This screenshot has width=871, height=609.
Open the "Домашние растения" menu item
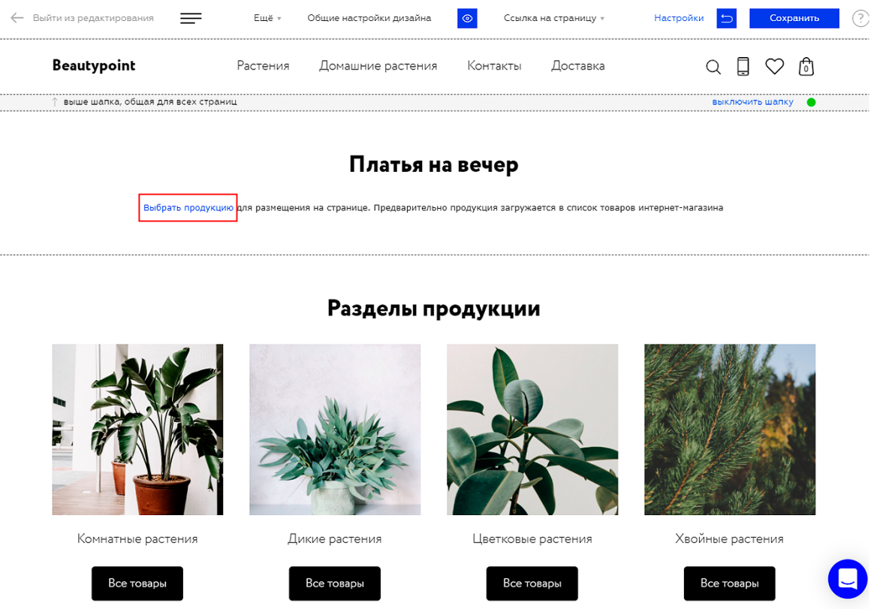[378, 66]
